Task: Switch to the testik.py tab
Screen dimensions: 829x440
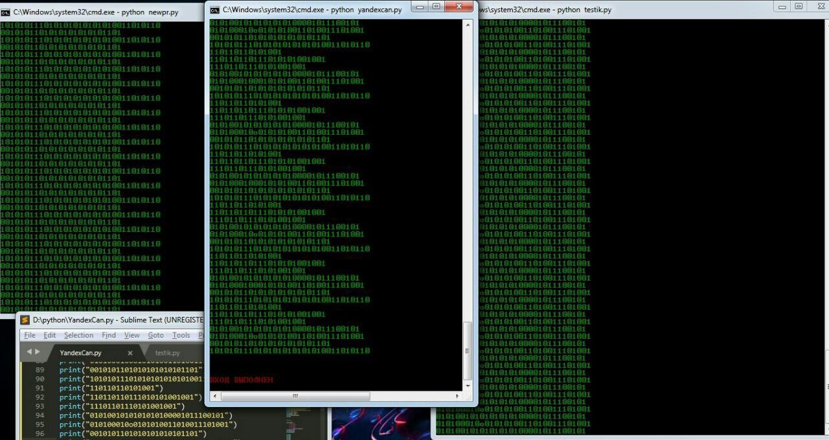Action: point(168,353)
